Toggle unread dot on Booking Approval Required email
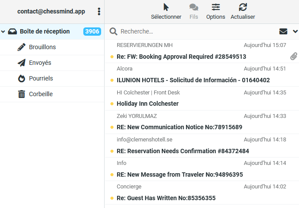The width and height of the screenshot is (299, 208). pos(112,57)
